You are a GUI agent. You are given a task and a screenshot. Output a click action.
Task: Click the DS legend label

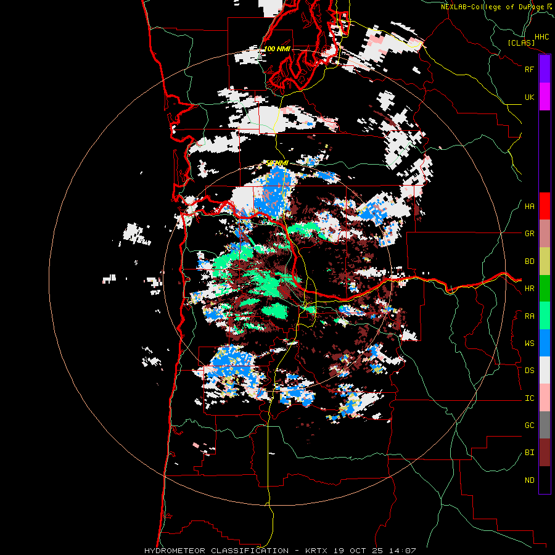coord(529,371)
